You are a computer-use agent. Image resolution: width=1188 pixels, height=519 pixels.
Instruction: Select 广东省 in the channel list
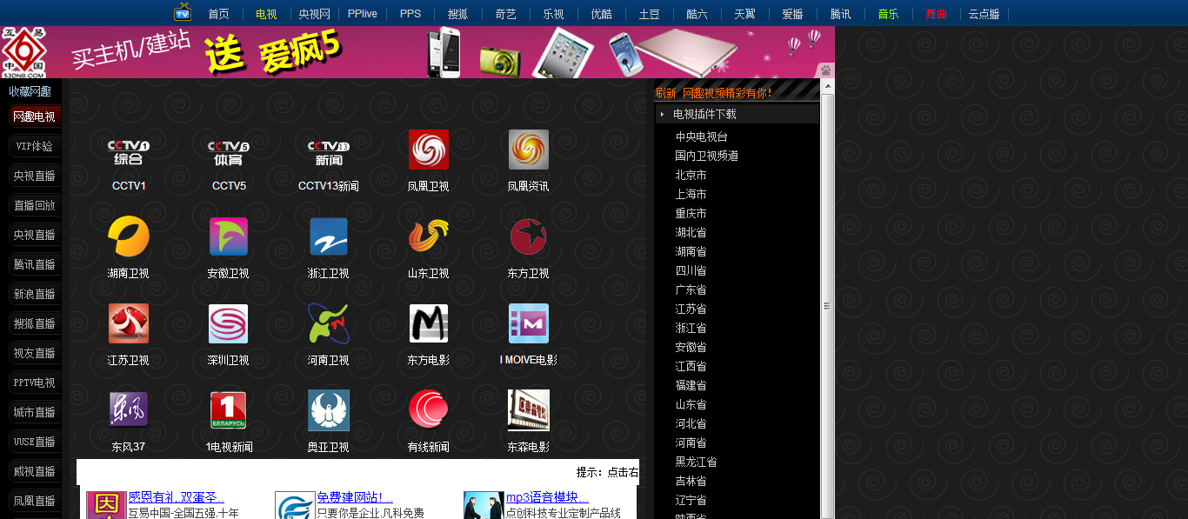point(691,289)
